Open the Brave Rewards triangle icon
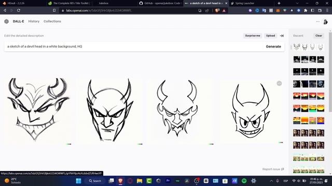The height and width of the screenshot is (186, 332). pos(224,10)
